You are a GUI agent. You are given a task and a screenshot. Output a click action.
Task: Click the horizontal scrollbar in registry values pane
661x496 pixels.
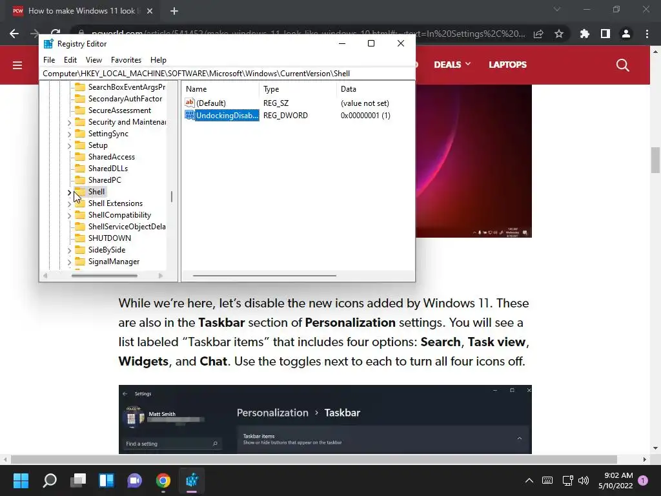(x=264, y=276)
